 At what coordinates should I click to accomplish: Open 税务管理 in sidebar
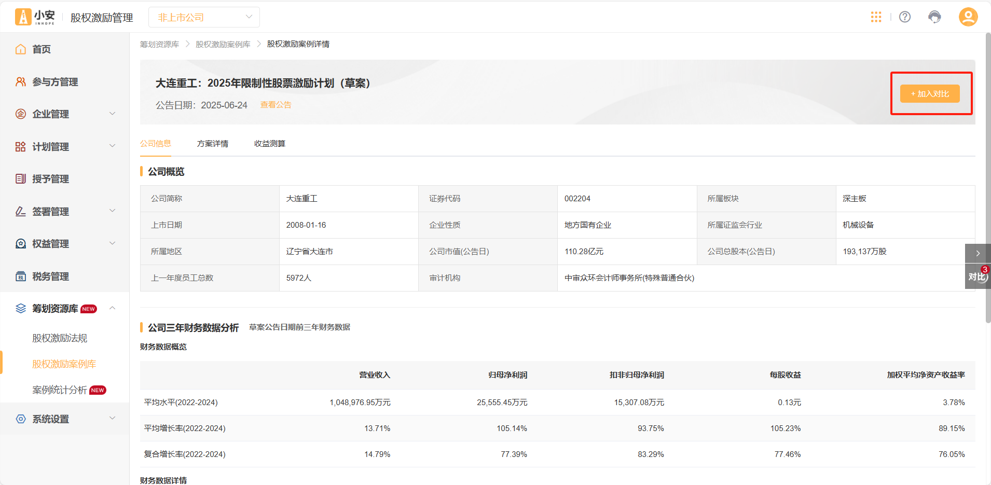click(x=50, y=276)
